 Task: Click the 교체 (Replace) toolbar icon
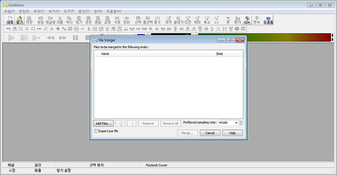pos(107,20)
